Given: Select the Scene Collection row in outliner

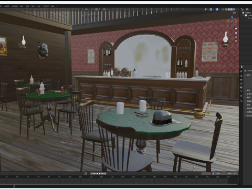Looking at the screenshot, I should (x=247, y=13).
